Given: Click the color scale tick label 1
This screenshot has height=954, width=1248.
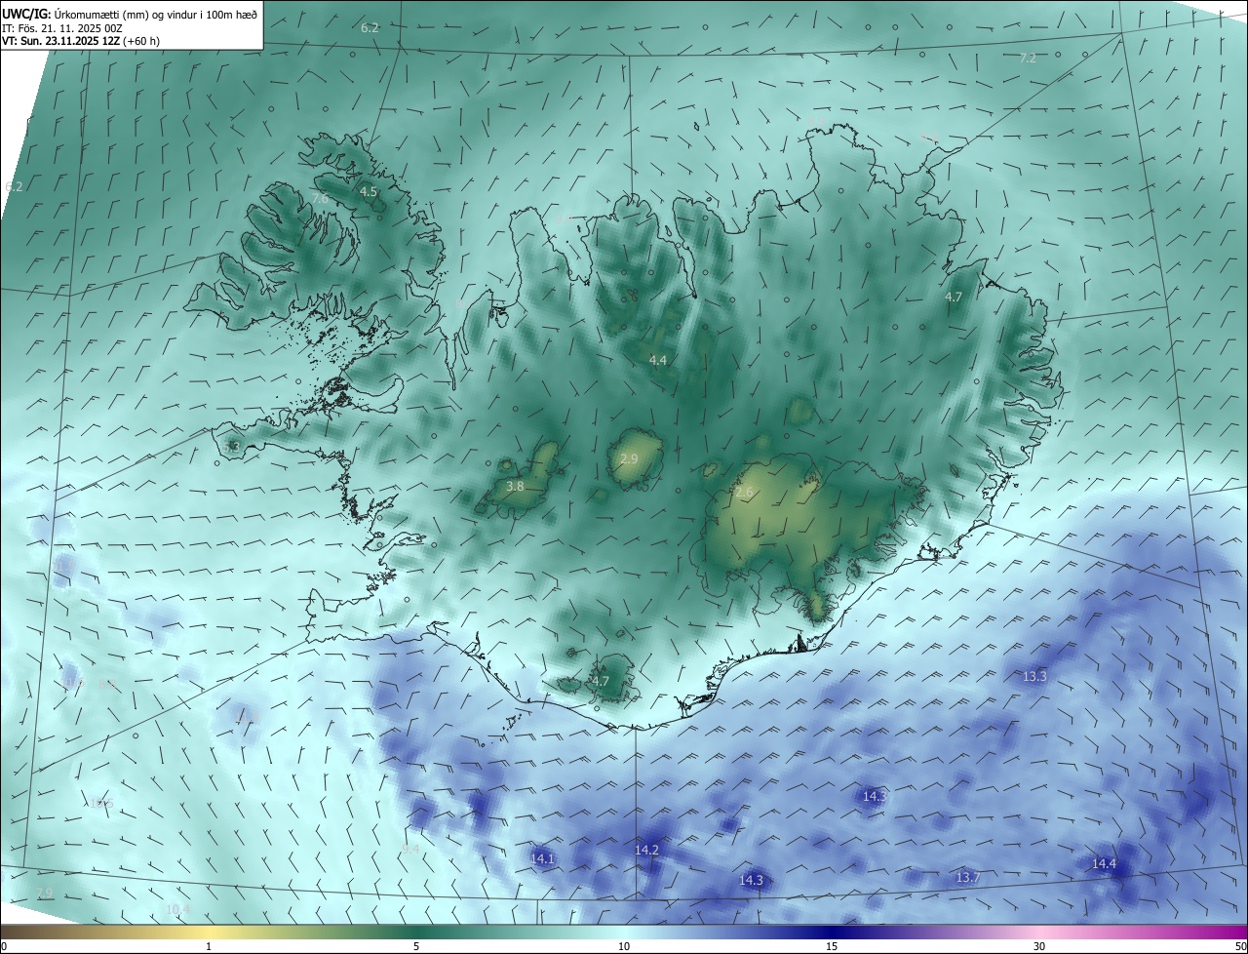Looking at the screenshot, I should 209,946.
